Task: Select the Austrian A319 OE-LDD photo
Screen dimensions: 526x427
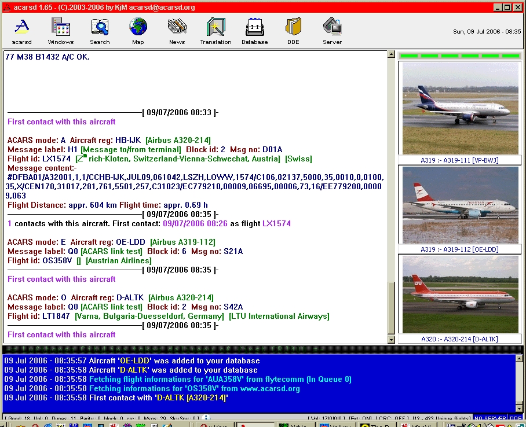Action: 460,205
